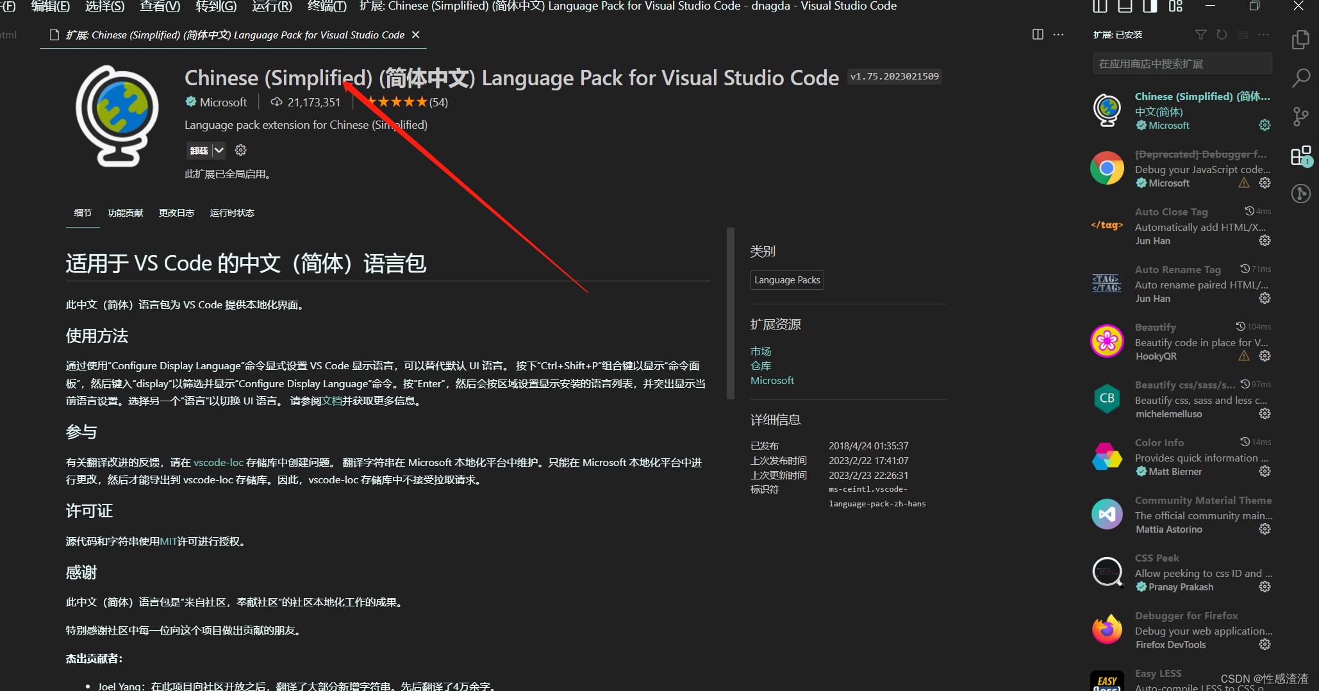Screen dimensions: 1319x691
Task: Open gear menu for Debugger for Firefox
Action: pos(1265,644)
